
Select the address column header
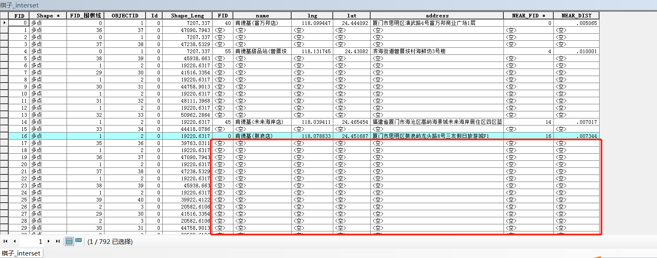[437, 16]
